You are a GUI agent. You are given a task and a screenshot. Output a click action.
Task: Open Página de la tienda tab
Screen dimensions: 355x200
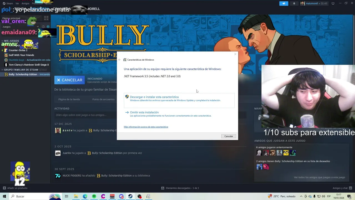click(x=69, y=99)
